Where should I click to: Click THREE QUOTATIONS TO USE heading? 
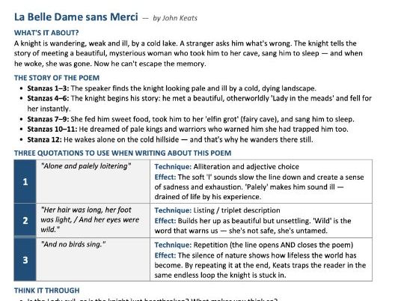coord(123,153)
